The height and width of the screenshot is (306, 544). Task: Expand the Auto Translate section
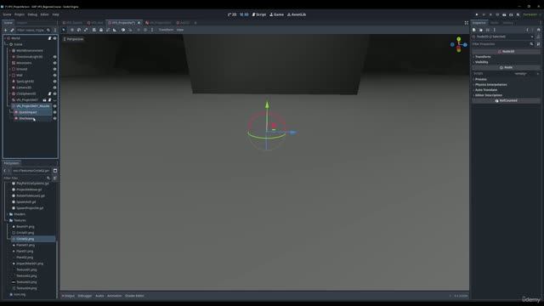coord(485,90)
